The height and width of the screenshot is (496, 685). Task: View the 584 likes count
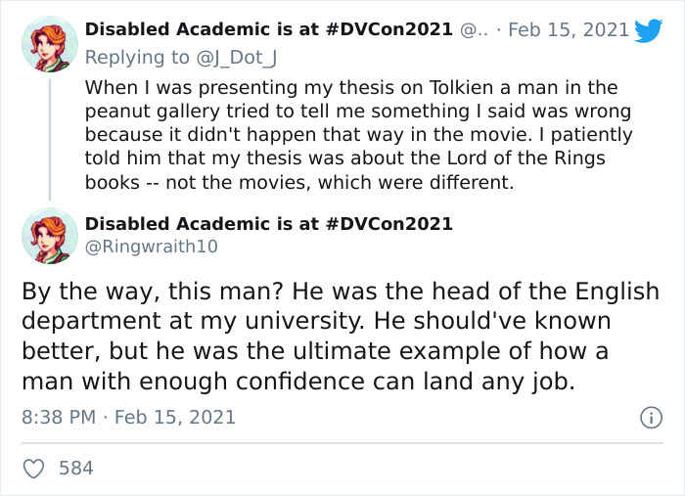point(76,469)
